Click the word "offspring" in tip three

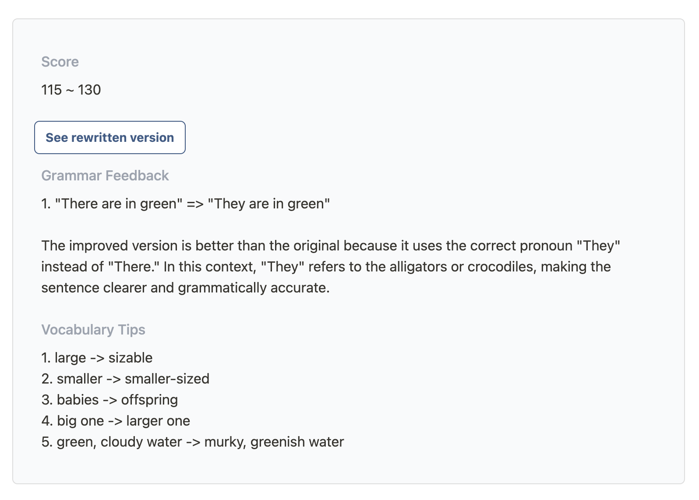pyautogui.click(x=149, y=400)
